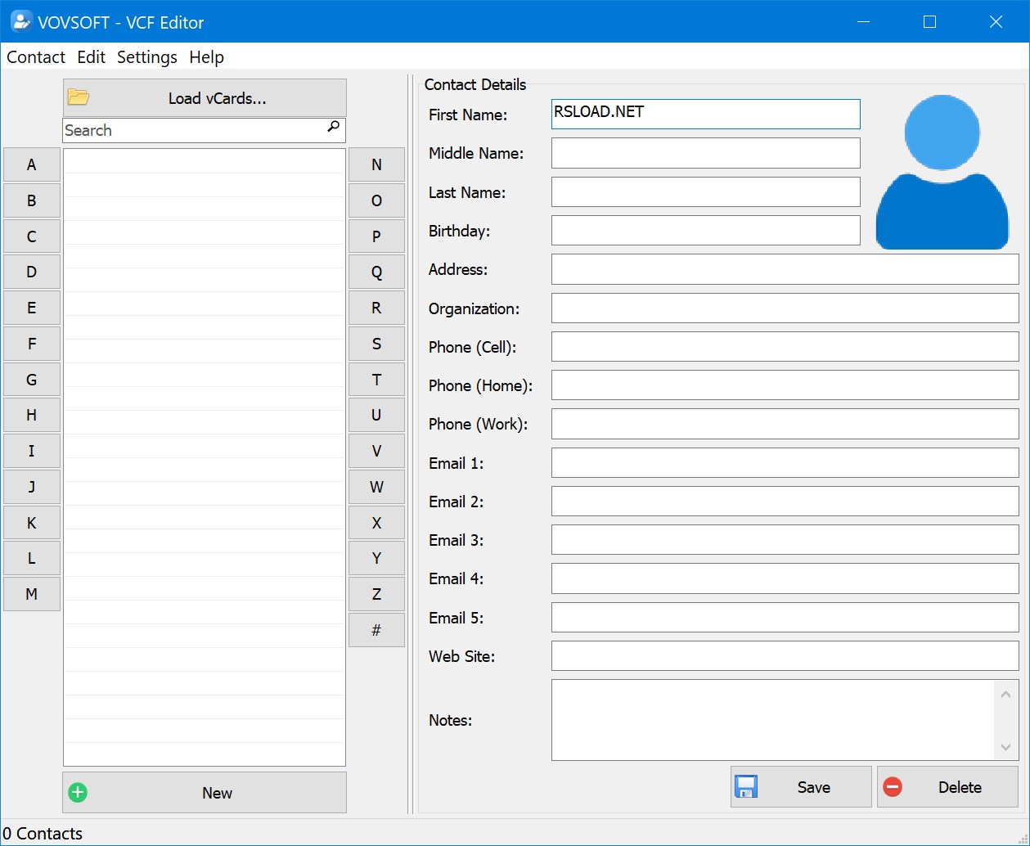The width and height of the screenshot is (1030, 846).
Task: Open the Help menu
Action: click(206, 56)
